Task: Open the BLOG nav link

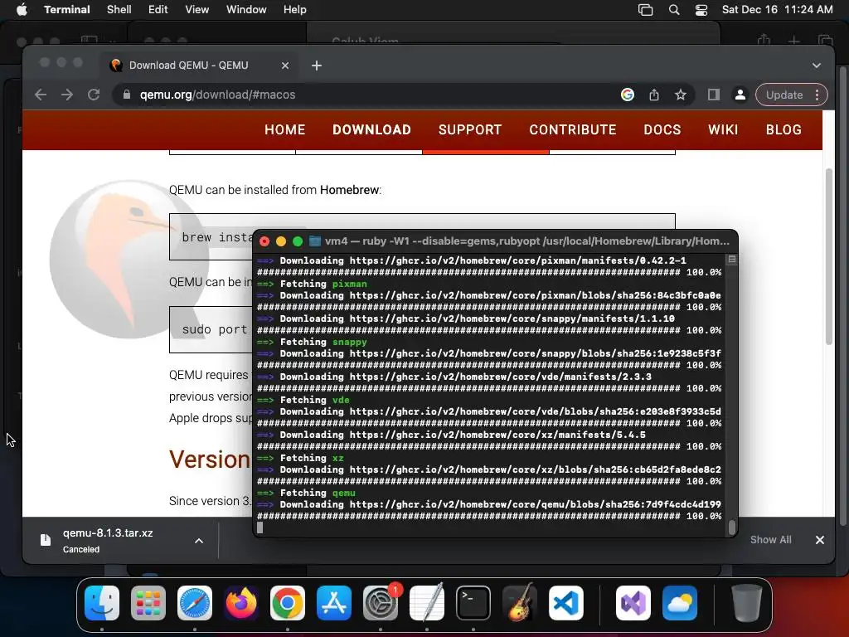Action: point(784,130)
